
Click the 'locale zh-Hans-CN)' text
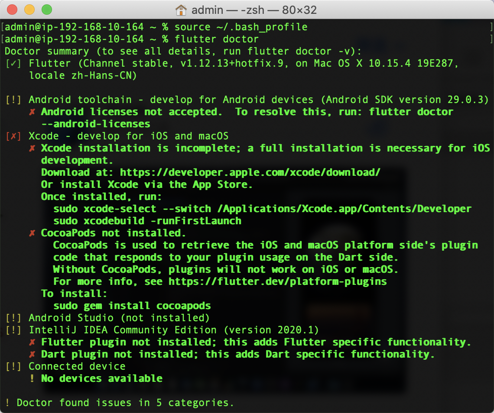[x=83, y=76]
